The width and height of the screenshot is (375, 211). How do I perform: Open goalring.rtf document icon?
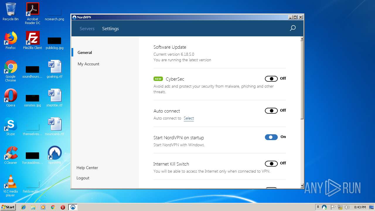pos(54,69)
